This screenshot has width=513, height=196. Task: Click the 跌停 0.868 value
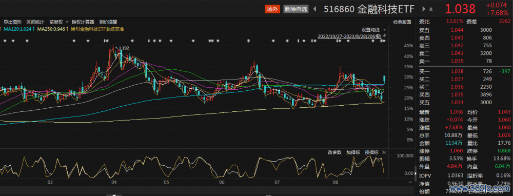click(x=504, y=151)
